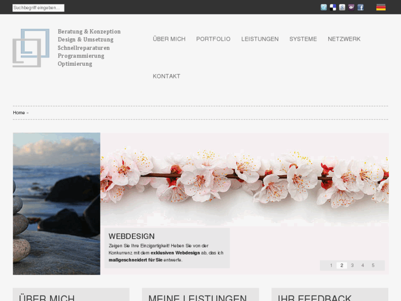Click 'exklusiven Webdesign' bold text
Screen dimensions: 401x301
pyautogui.click(x=175, y=253)
